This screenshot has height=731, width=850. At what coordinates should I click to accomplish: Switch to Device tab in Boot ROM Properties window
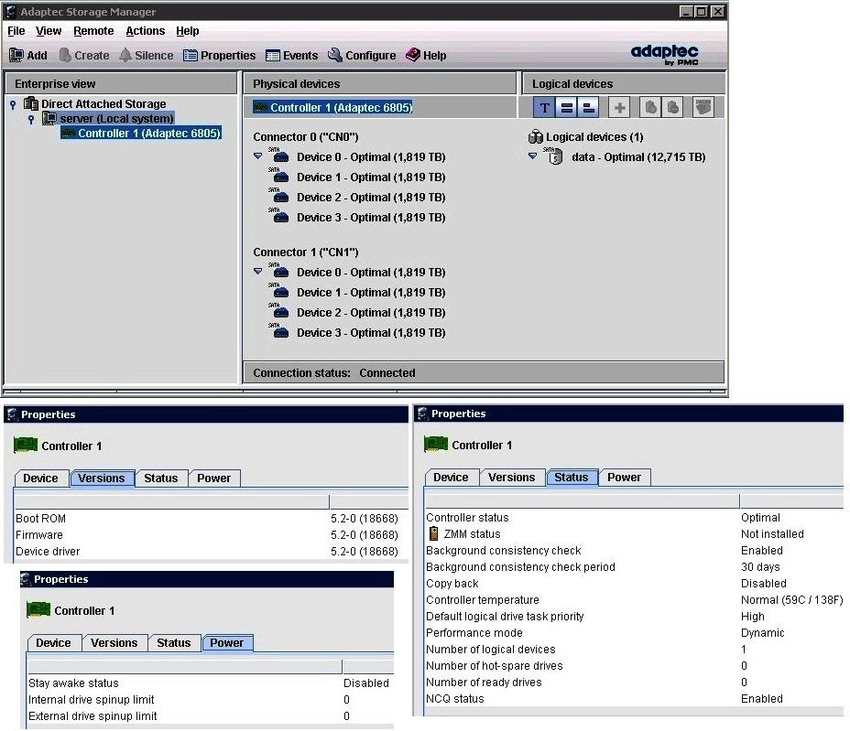tap(40, 478)
